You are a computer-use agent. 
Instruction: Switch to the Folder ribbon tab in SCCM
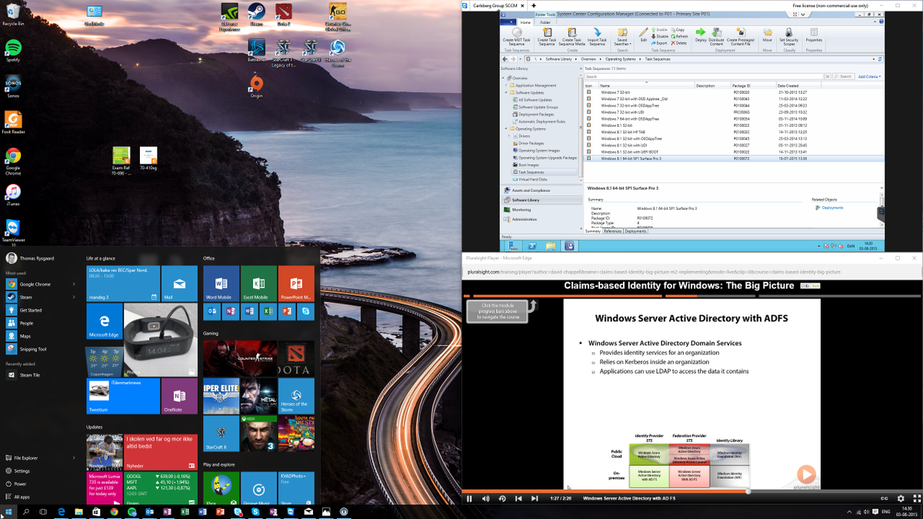pyautogui.click(x=545, y=22)
